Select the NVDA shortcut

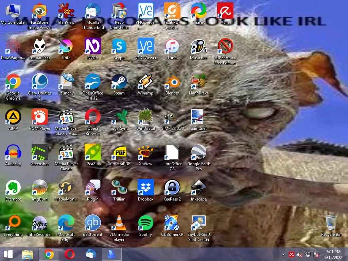coord(93,49)
